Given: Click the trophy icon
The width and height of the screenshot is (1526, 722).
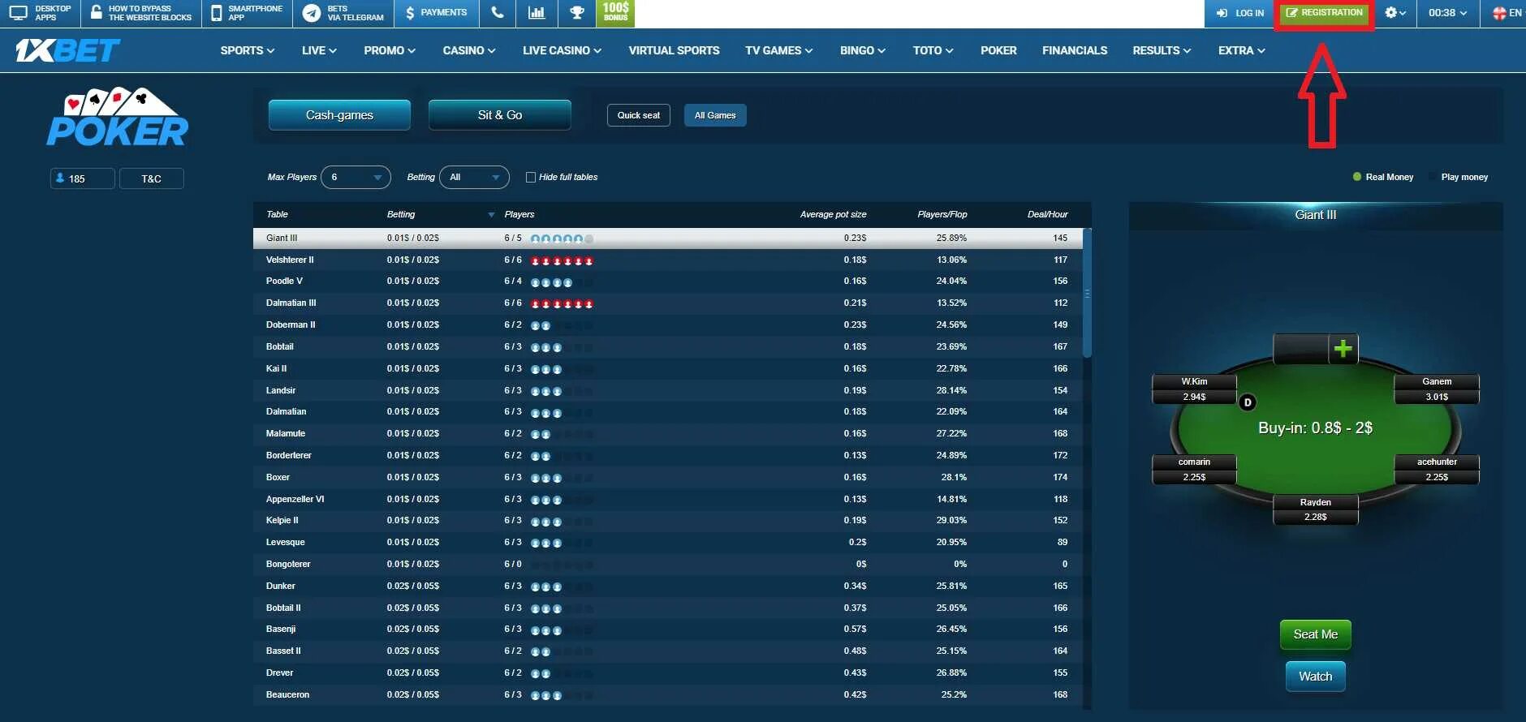Looking at the screenshot, I should (576, 13).
